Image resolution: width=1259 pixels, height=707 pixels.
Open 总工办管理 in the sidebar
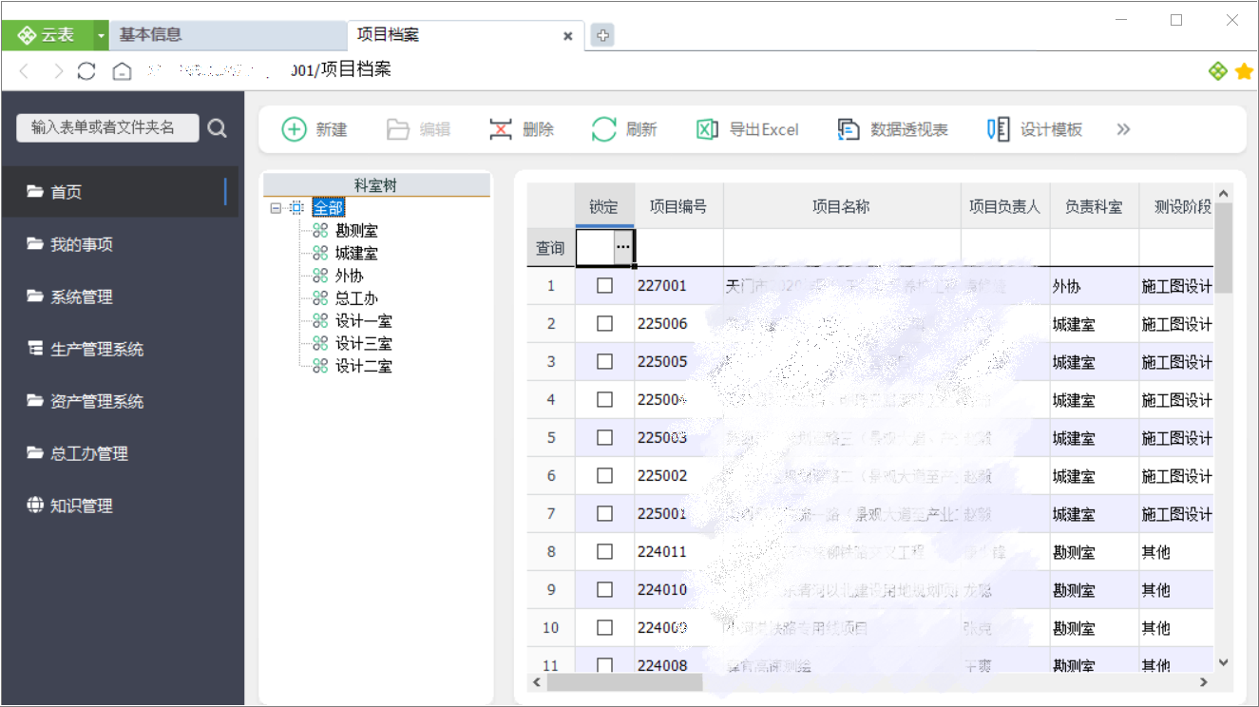coord(120,453)
